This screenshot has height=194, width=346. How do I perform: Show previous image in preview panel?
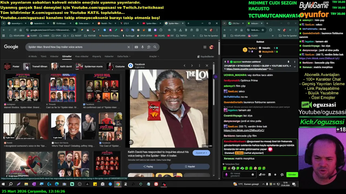click(184, 65)
